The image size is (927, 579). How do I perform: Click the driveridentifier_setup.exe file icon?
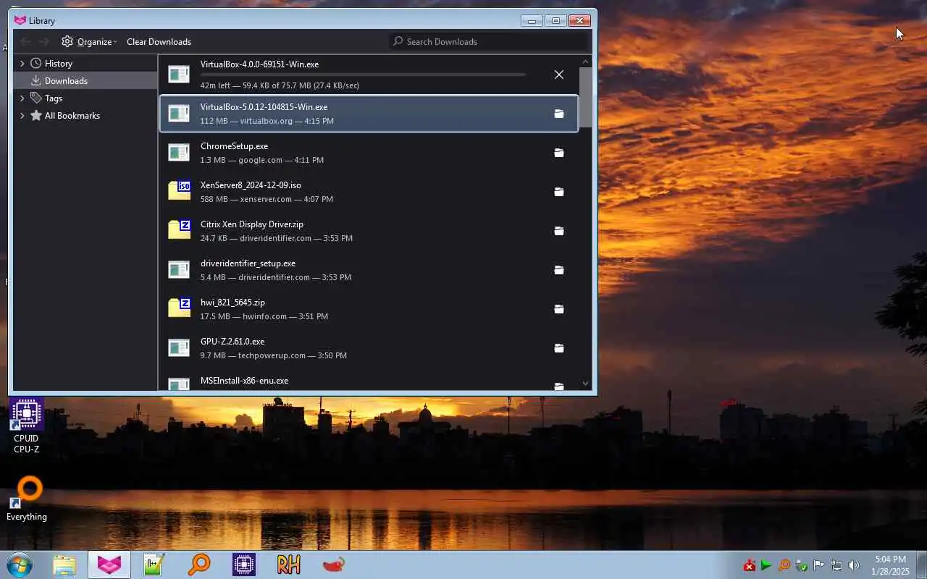tap(179, 269)
